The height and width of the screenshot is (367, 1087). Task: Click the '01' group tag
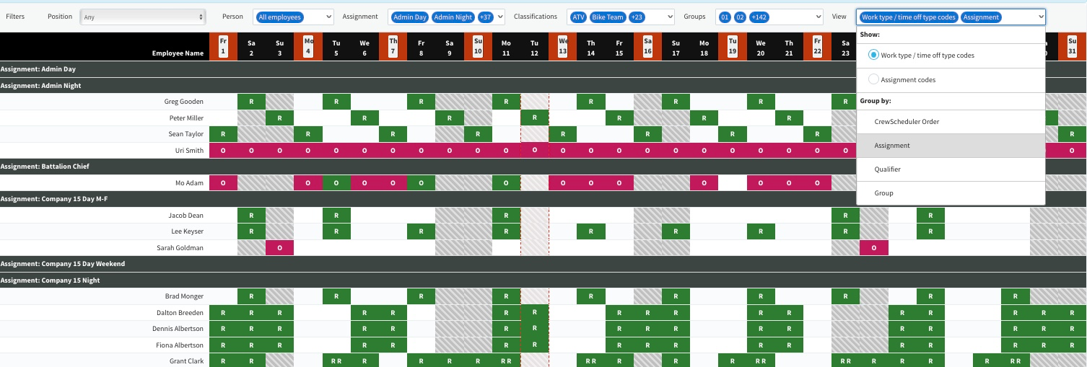pyautogui.click(x=725, y=17)
